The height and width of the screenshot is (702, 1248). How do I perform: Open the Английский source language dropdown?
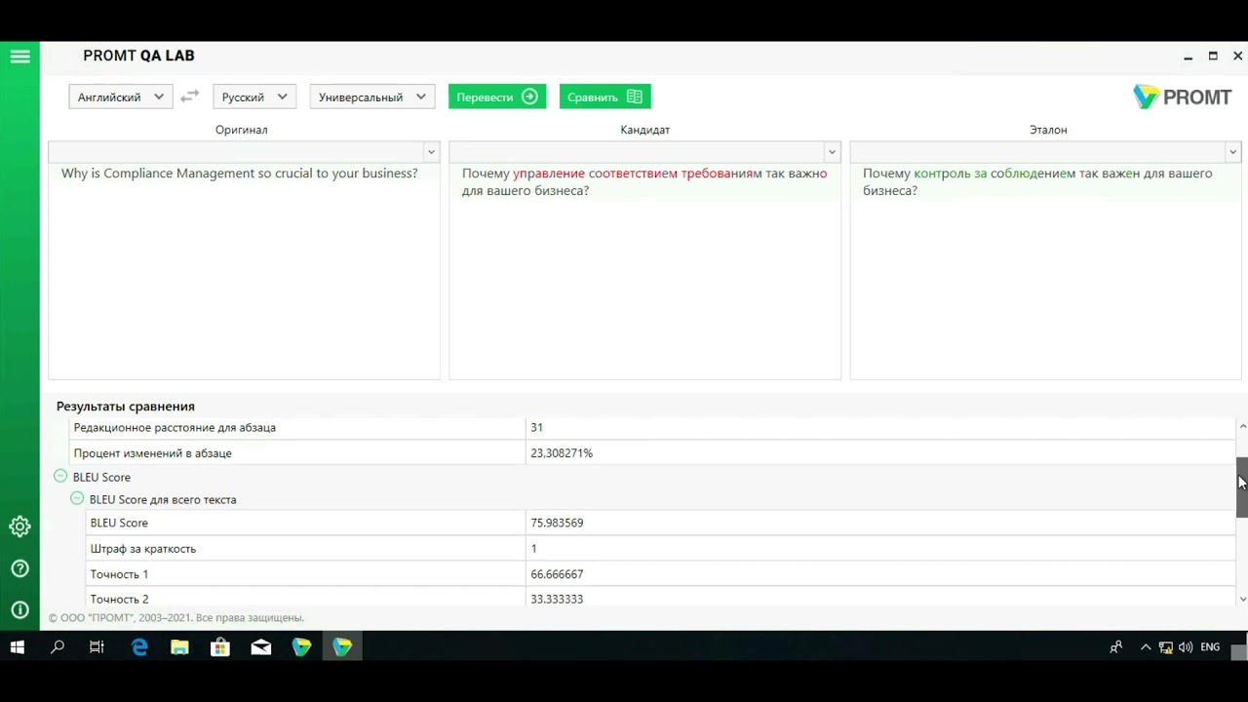pyautogui.click(x=121, y=97)
